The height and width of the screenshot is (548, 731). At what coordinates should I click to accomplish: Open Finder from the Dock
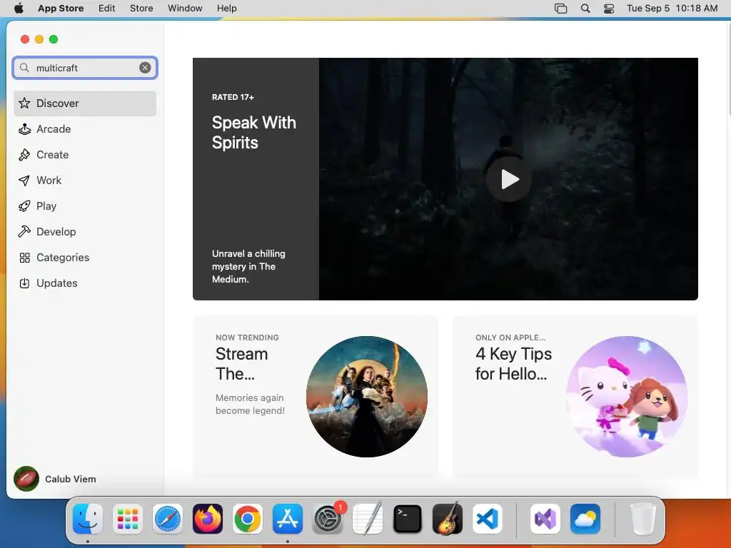(x=88, y=519)
